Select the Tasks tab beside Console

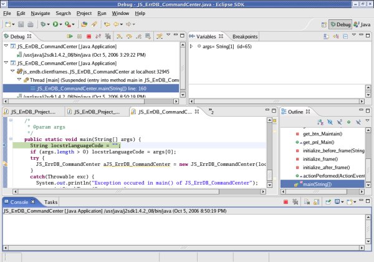[50, 202]
